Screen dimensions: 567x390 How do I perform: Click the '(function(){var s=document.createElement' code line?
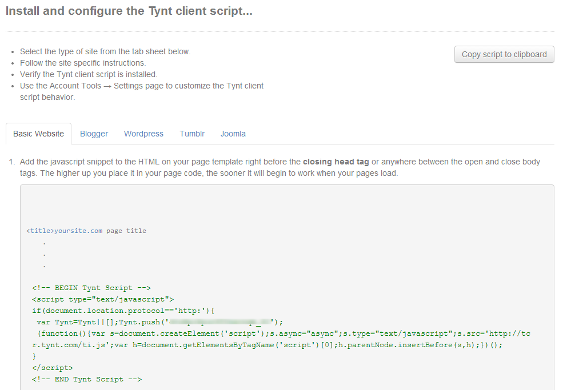(284, 333)
